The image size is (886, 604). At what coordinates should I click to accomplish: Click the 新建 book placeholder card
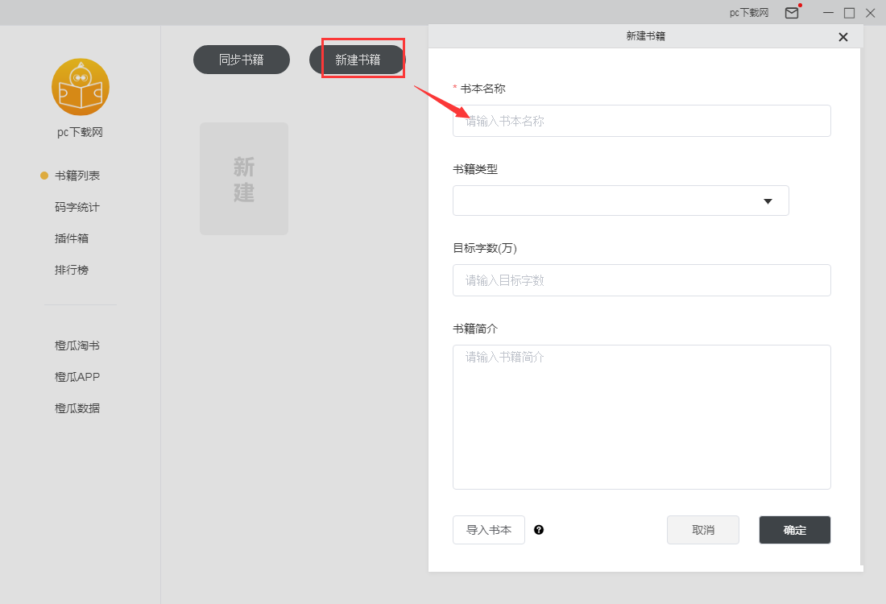(243, 179)
